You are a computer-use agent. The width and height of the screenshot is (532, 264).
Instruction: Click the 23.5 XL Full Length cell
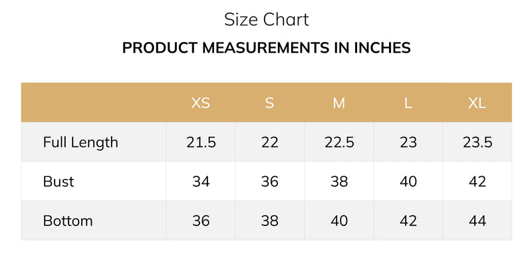click(x=477, y=142)
